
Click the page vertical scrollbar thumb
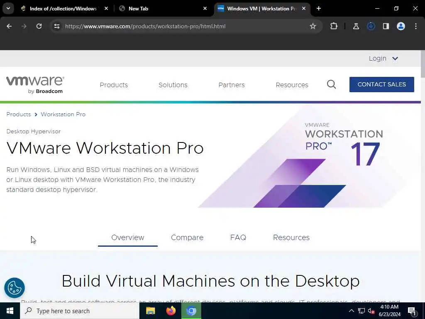(423, 64)
